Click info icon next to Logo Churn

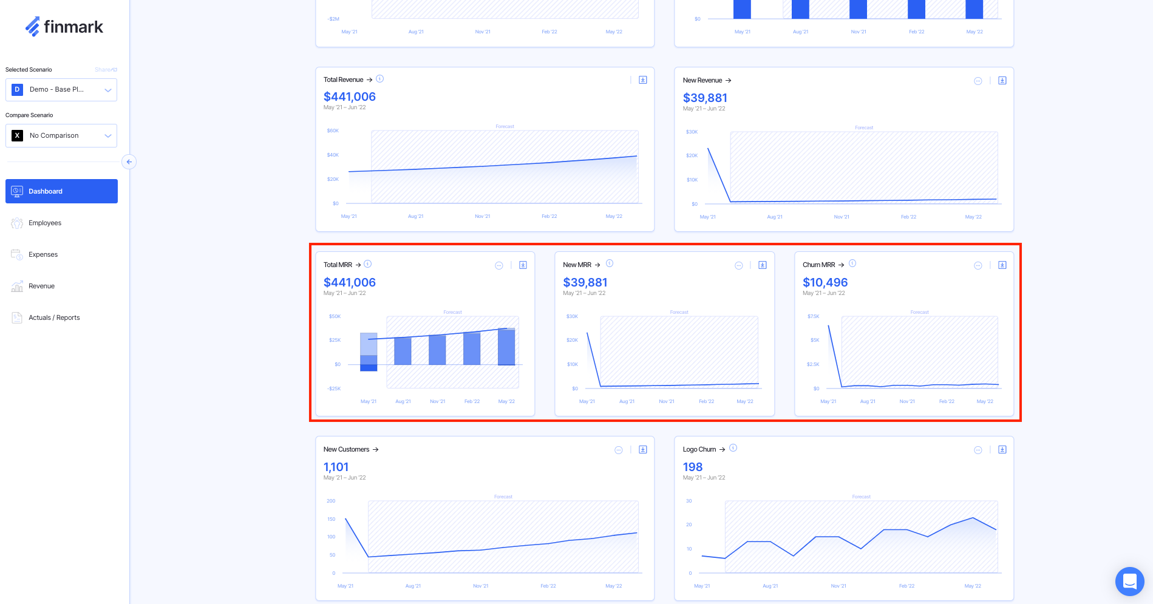pos(733,448)
